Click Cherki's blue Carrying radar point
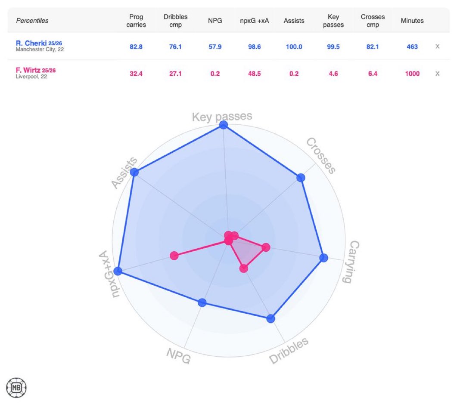Viewport: 457px width, 404px height. coord(324,258)
